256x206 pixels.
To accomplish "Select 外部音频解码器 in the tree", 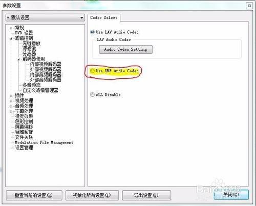I will 46,80.
